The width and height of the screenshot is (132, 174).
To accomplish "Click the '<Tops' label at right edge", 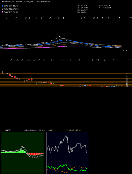I will [x=130, y=18].
